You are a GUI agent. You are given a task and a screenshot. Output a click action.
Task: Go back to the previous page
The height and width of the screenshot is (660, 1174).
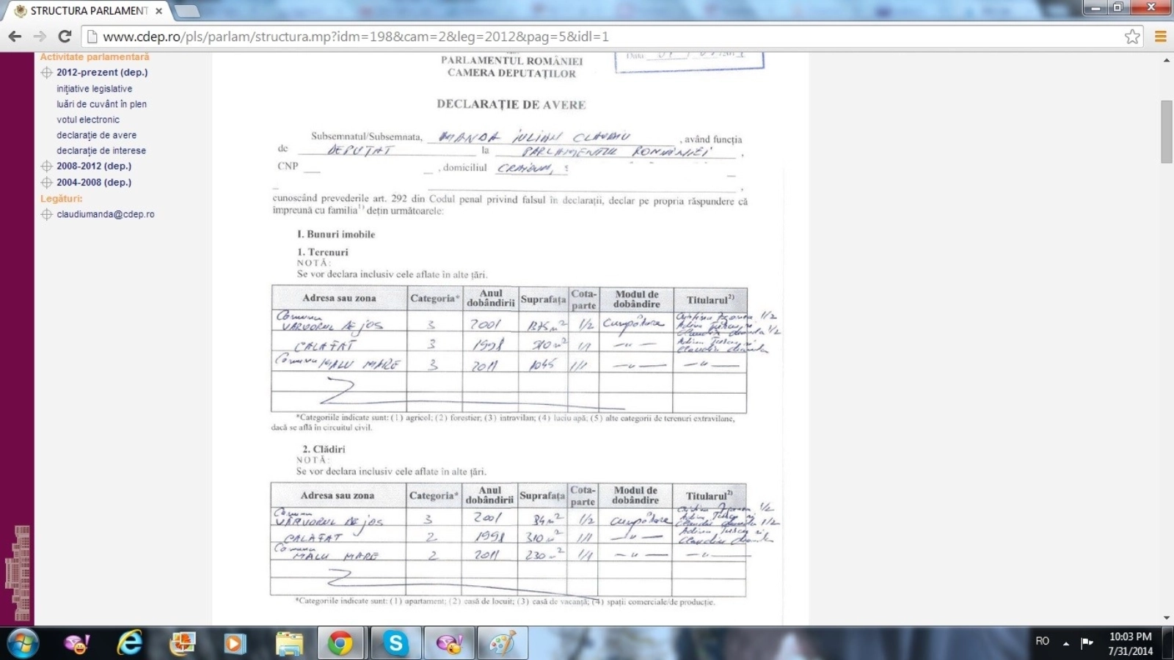pyautogui.click(x=15, y=37)
